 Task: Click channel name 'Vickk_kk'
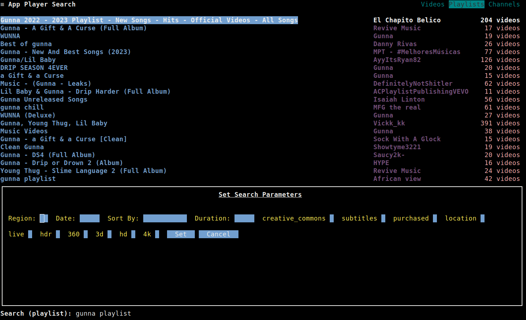click(389, 123)
